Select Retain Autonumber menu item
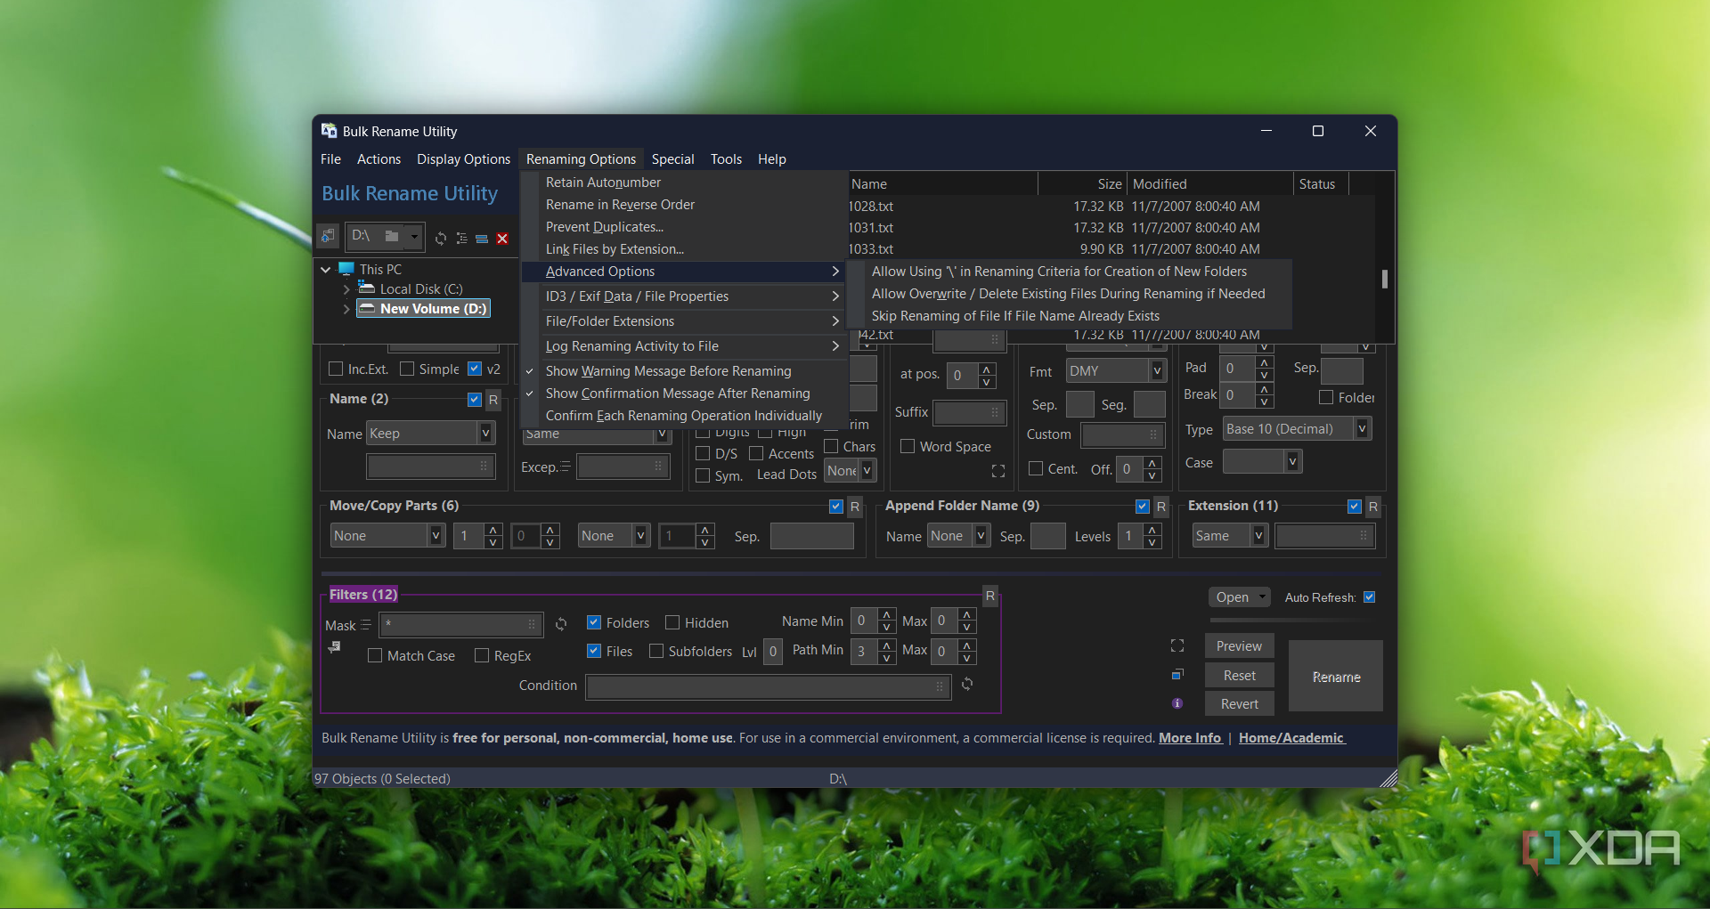The width and height of the screenshot is (1710, 909). [603, 183]
